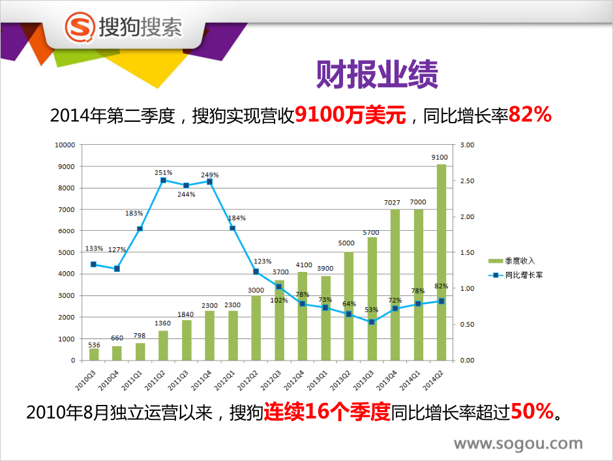Click the 2014Q2 x-axis label

[x=433, y=380]
